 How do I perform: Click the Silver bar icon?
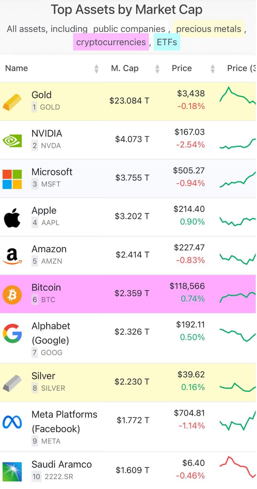point(12,383)
